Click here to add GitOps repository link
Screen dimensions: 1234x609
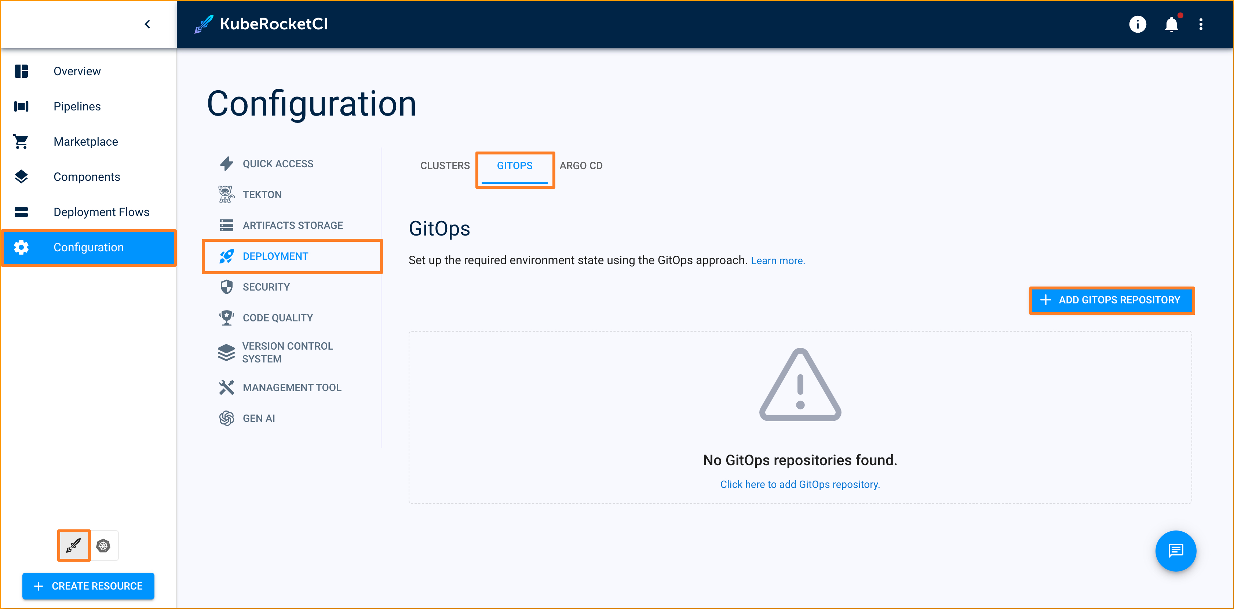coord(799,484)
